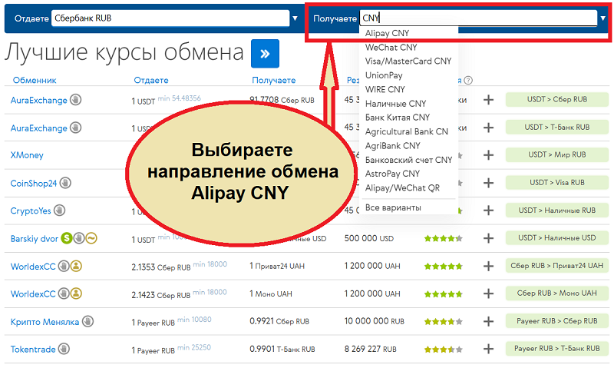Open Tokentrade exchanger link
Viewport: 614px width, 368px height.
pyautogui.click(x=33, y=350)
